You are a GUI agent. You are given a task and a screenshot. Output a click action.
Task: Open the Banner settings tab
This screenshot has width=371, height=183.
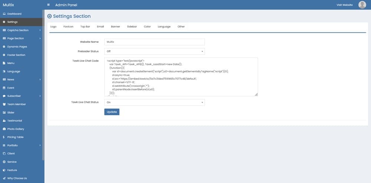pos(115,27)
